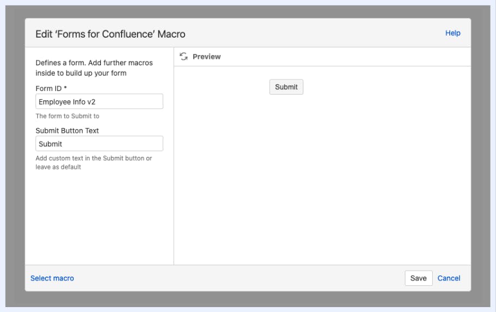Image resolution: width=496 pixels, height=312 pixels.
Task: Open the Select macro link
Action: (52, 278)
